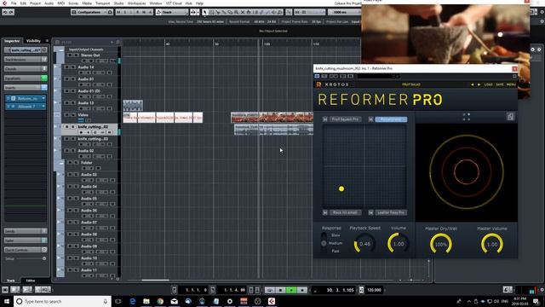This screenshot has width=545, height=307.
Task: Open Reformer insert slot dropdown arrow
Action: tap(43, 99)
